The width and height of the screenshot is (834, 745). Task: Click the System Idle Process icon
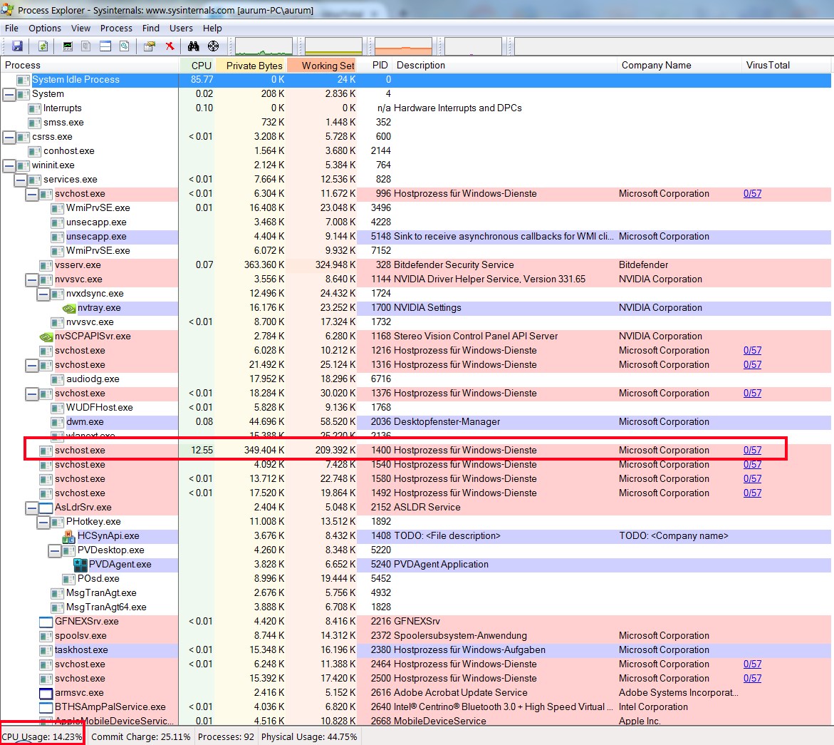pyautogui.click(x=23, y=80)
